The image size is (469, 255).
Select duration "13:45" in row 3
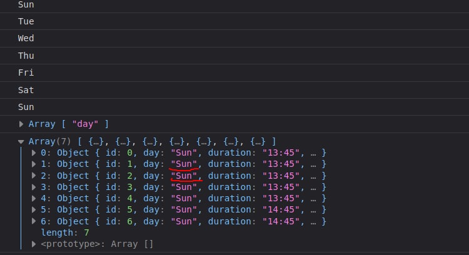click(x=281, y=187)
